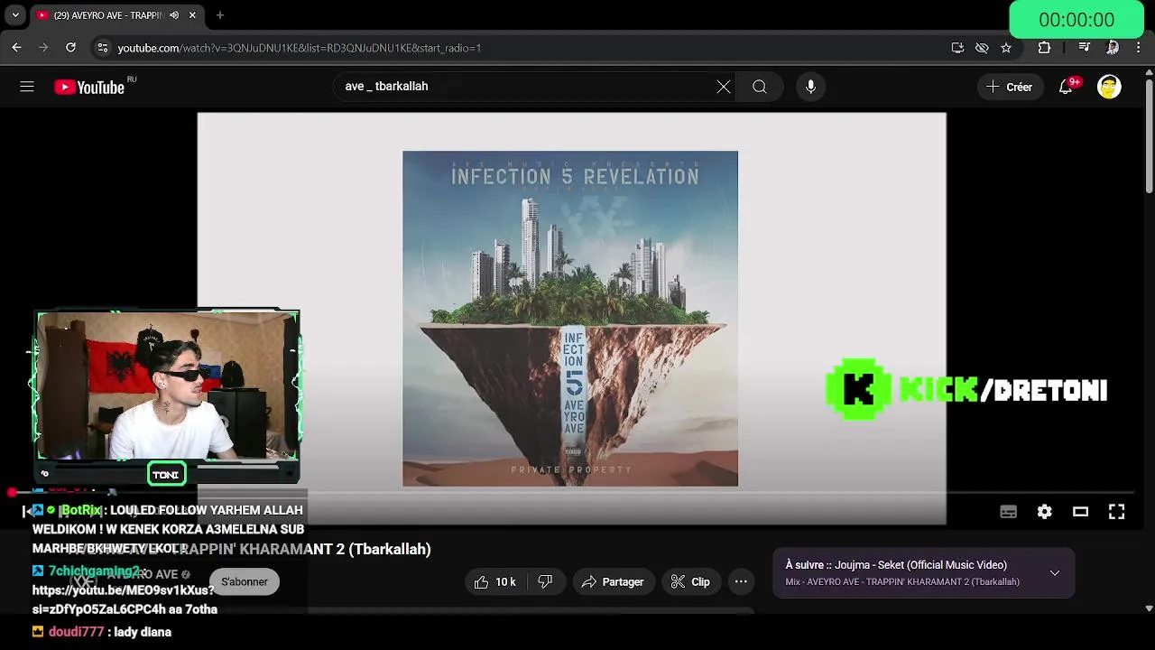Toggle subtitles with the captions icon

[x=1009, y=512]
